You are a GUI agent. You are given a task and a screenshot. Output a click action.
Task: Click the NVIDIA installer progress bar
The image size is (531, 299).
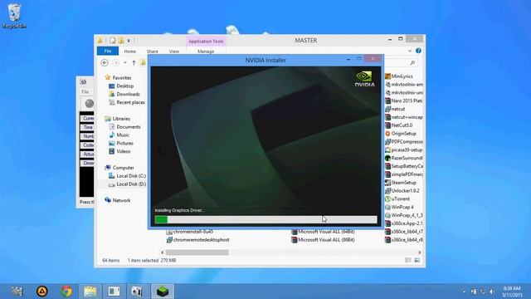click(265, 219)
